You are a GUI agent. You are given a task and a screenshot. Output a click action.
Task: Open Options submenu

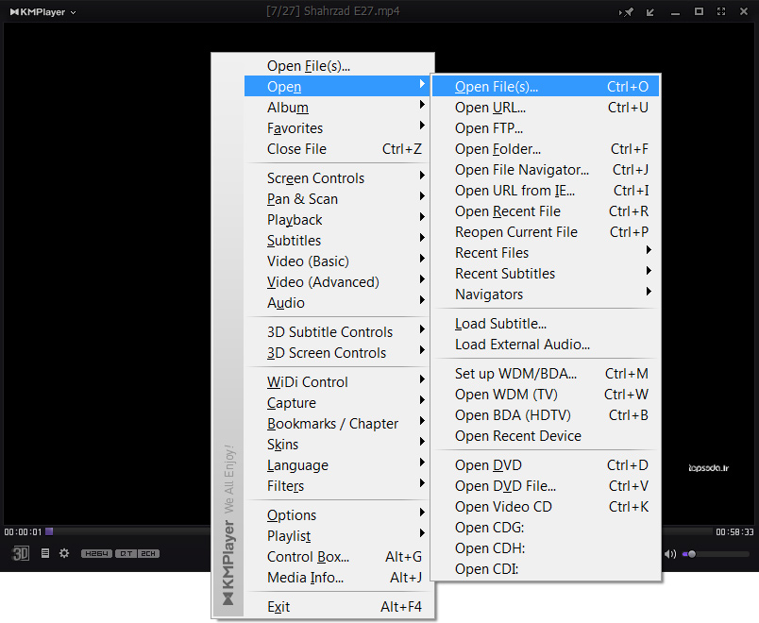338,515
